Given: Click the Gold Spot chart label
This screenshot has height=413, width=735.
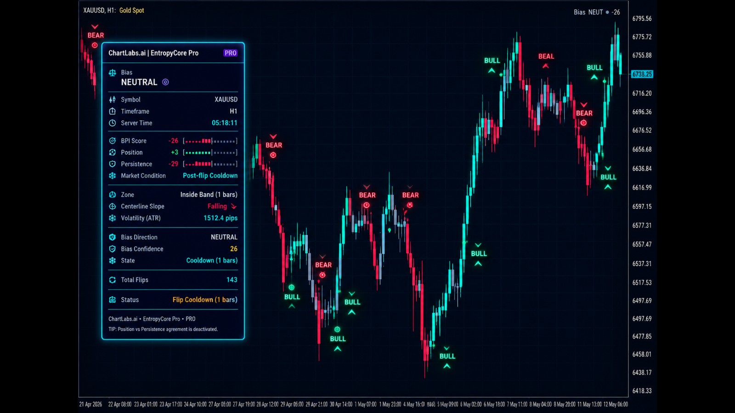Looking at the screenshot, I should pos(132,10).
